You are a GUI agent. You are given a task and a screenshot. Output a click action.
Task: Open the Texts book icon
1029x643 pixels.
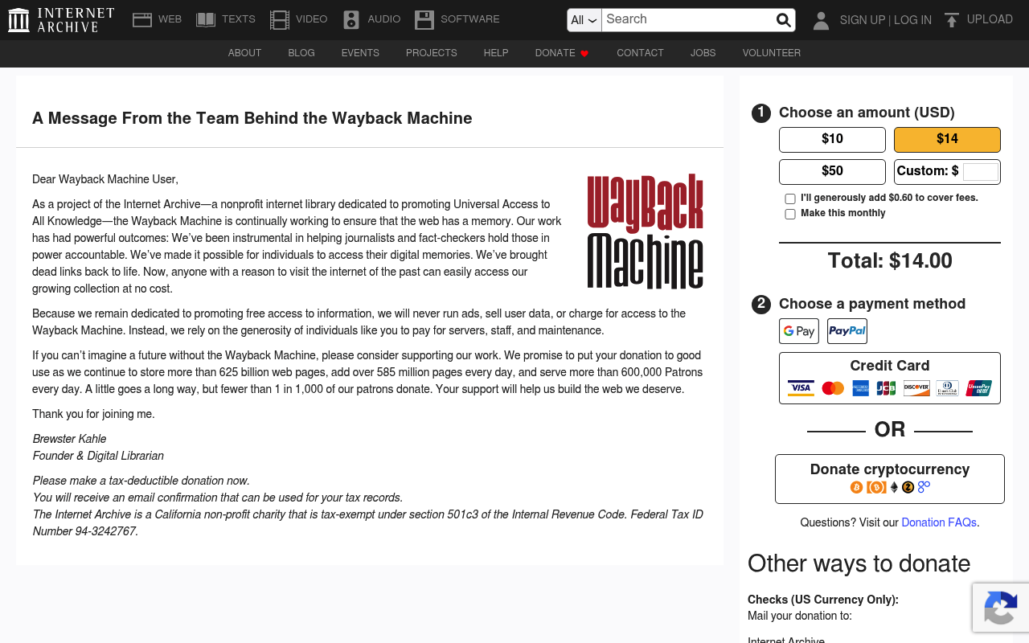206,19
